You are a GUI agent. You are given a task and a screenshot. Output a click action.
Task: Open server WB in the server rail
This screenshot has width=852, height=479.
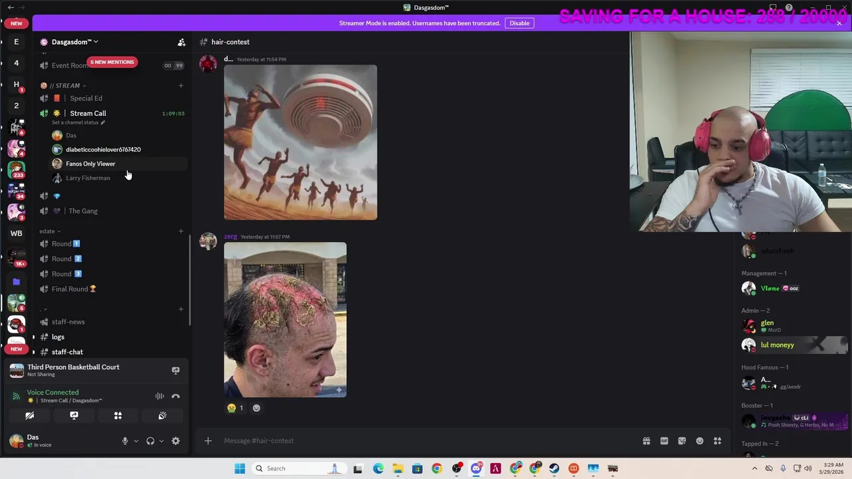16,234
